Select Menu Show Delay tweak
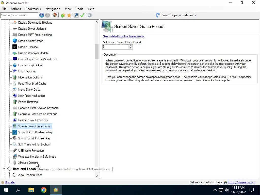 tap(29, 90)
